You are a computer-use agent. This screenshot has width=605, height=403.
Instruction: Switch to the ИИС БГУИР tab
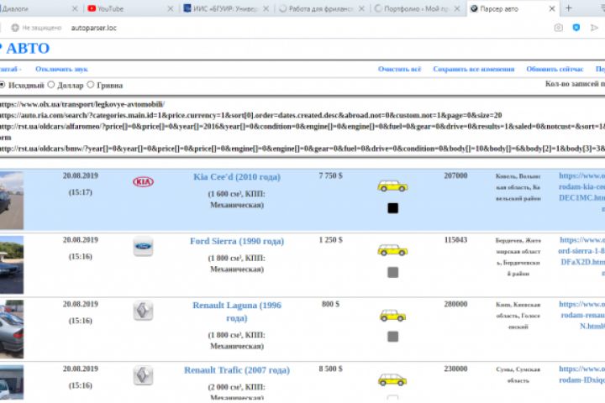226,8
